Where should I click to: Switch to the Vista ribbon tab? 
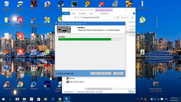pyautogui.click(x=91, y=13)
